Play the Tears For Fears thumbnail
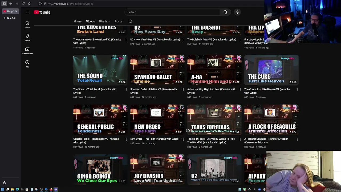This screenshot has width=341, height=192. 214,120
